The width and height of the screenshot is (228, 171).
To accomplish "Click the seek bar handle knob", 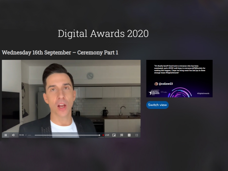I will coord(99,135).
